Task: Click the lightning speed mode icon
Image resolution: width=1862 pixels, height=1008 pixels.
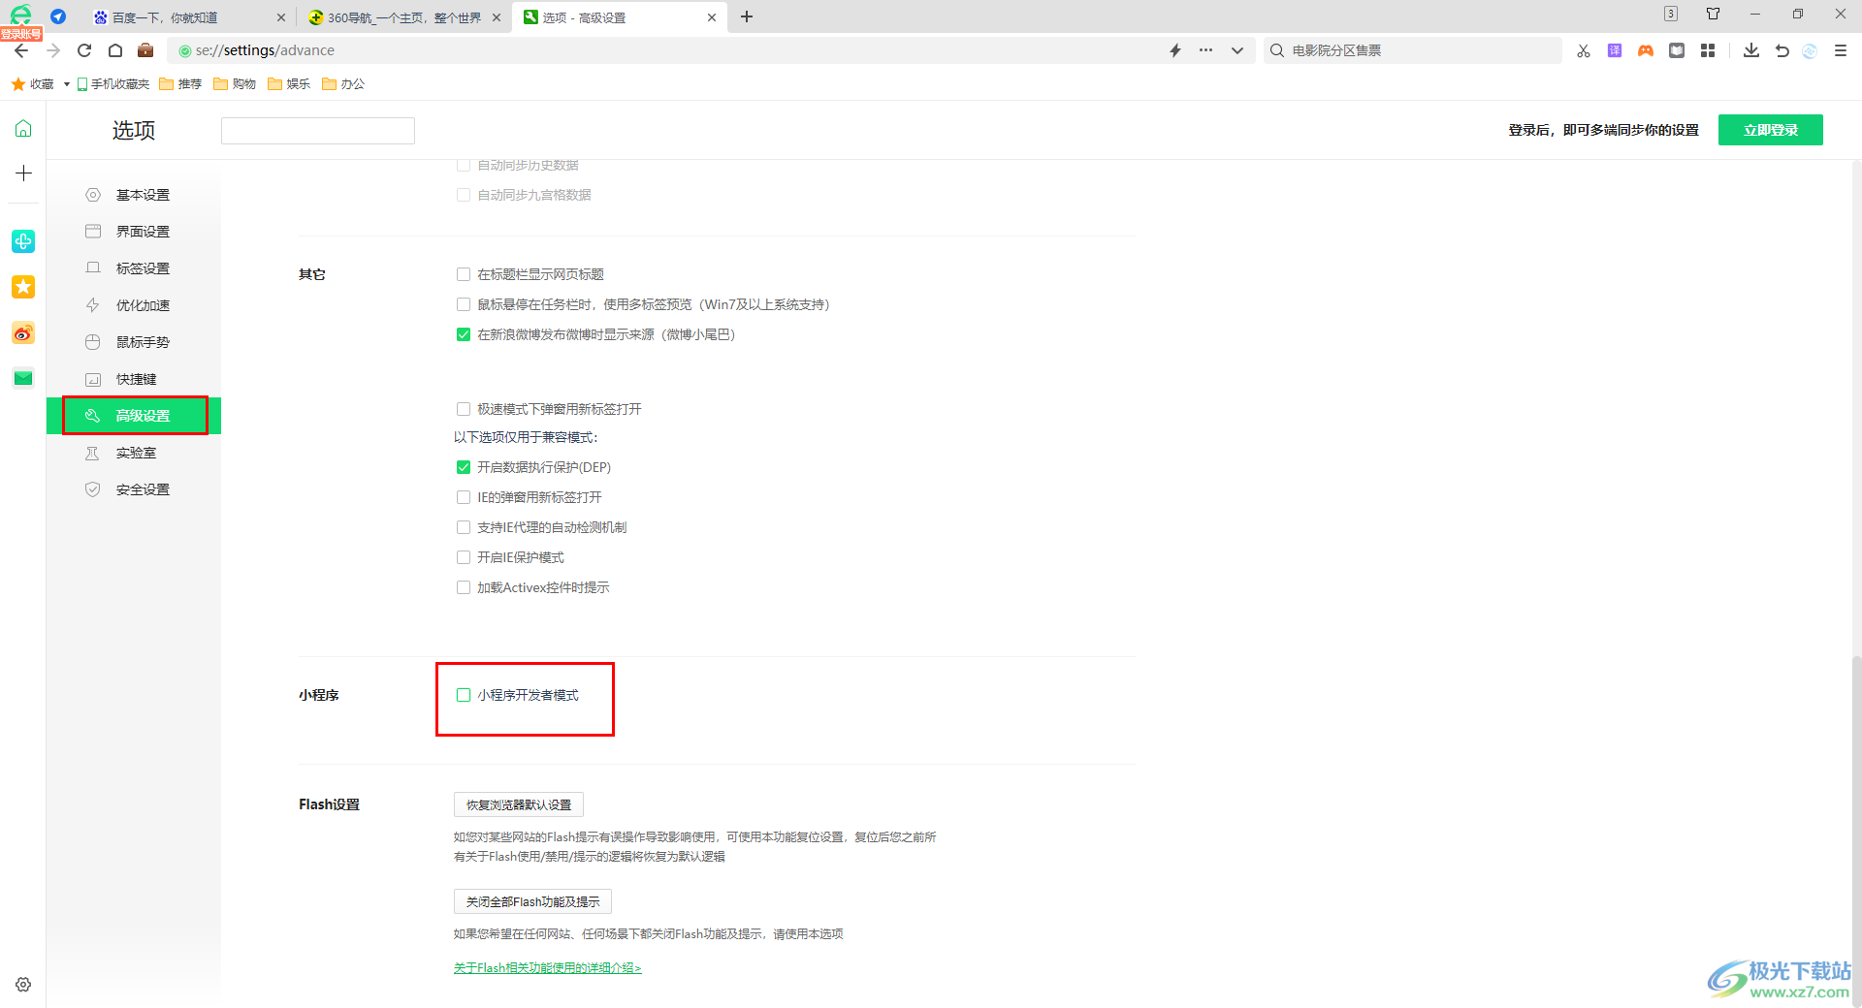Action: 1175,50
